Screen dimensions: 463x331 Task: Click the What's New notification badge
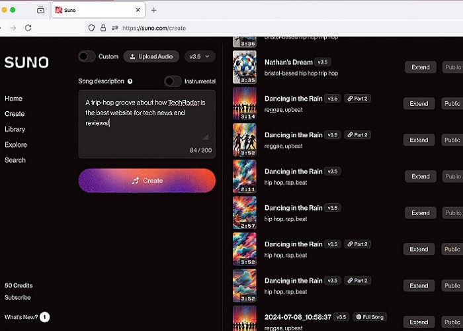[x=44, y=317]
